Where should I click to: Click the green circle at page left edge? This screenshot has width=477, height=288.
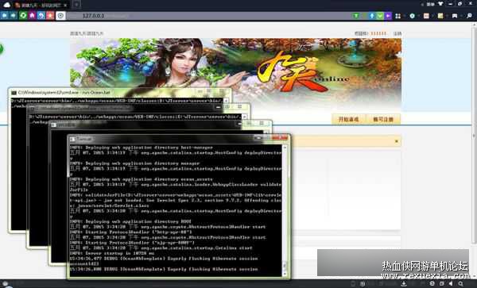2,49
